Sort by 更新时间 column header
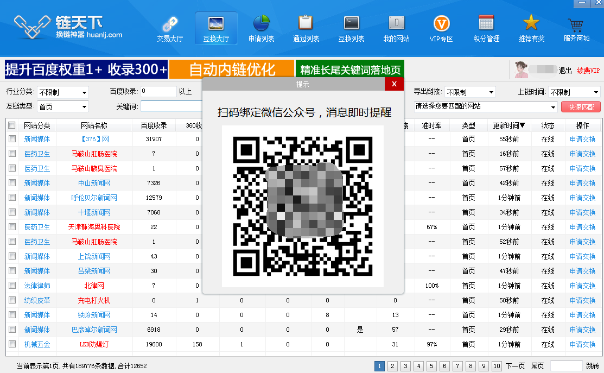The width and height of the screenshot is (604, 373). (x=509, y=125)
